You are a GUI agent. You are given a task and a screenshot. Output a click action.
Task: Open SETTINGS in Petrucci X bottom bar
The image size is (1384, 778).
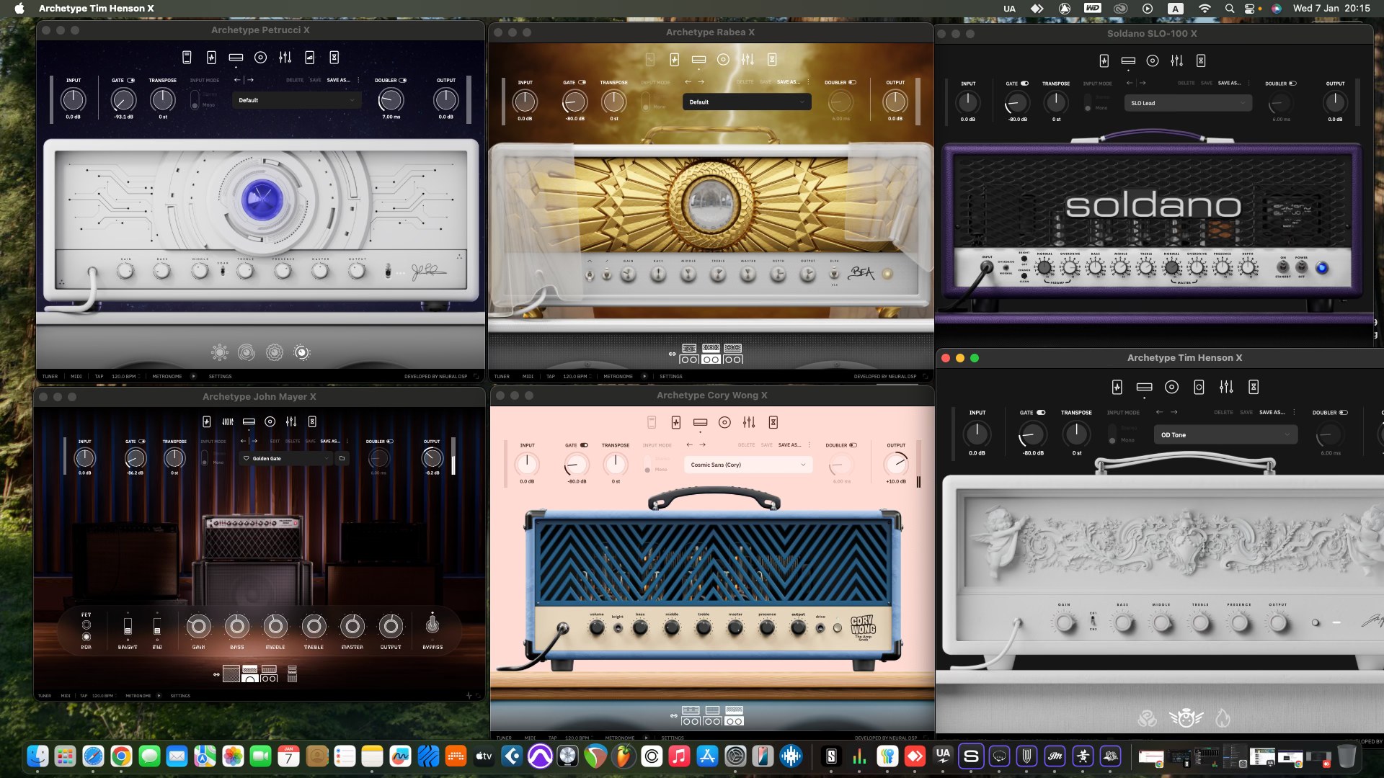(x=221, y=376)
